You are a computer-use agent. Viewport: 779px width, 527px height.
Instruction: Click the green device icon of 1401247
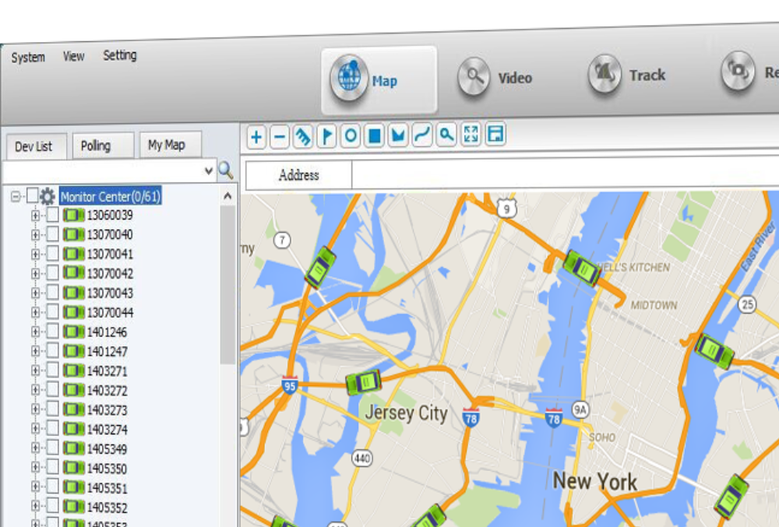click(73, 351)
